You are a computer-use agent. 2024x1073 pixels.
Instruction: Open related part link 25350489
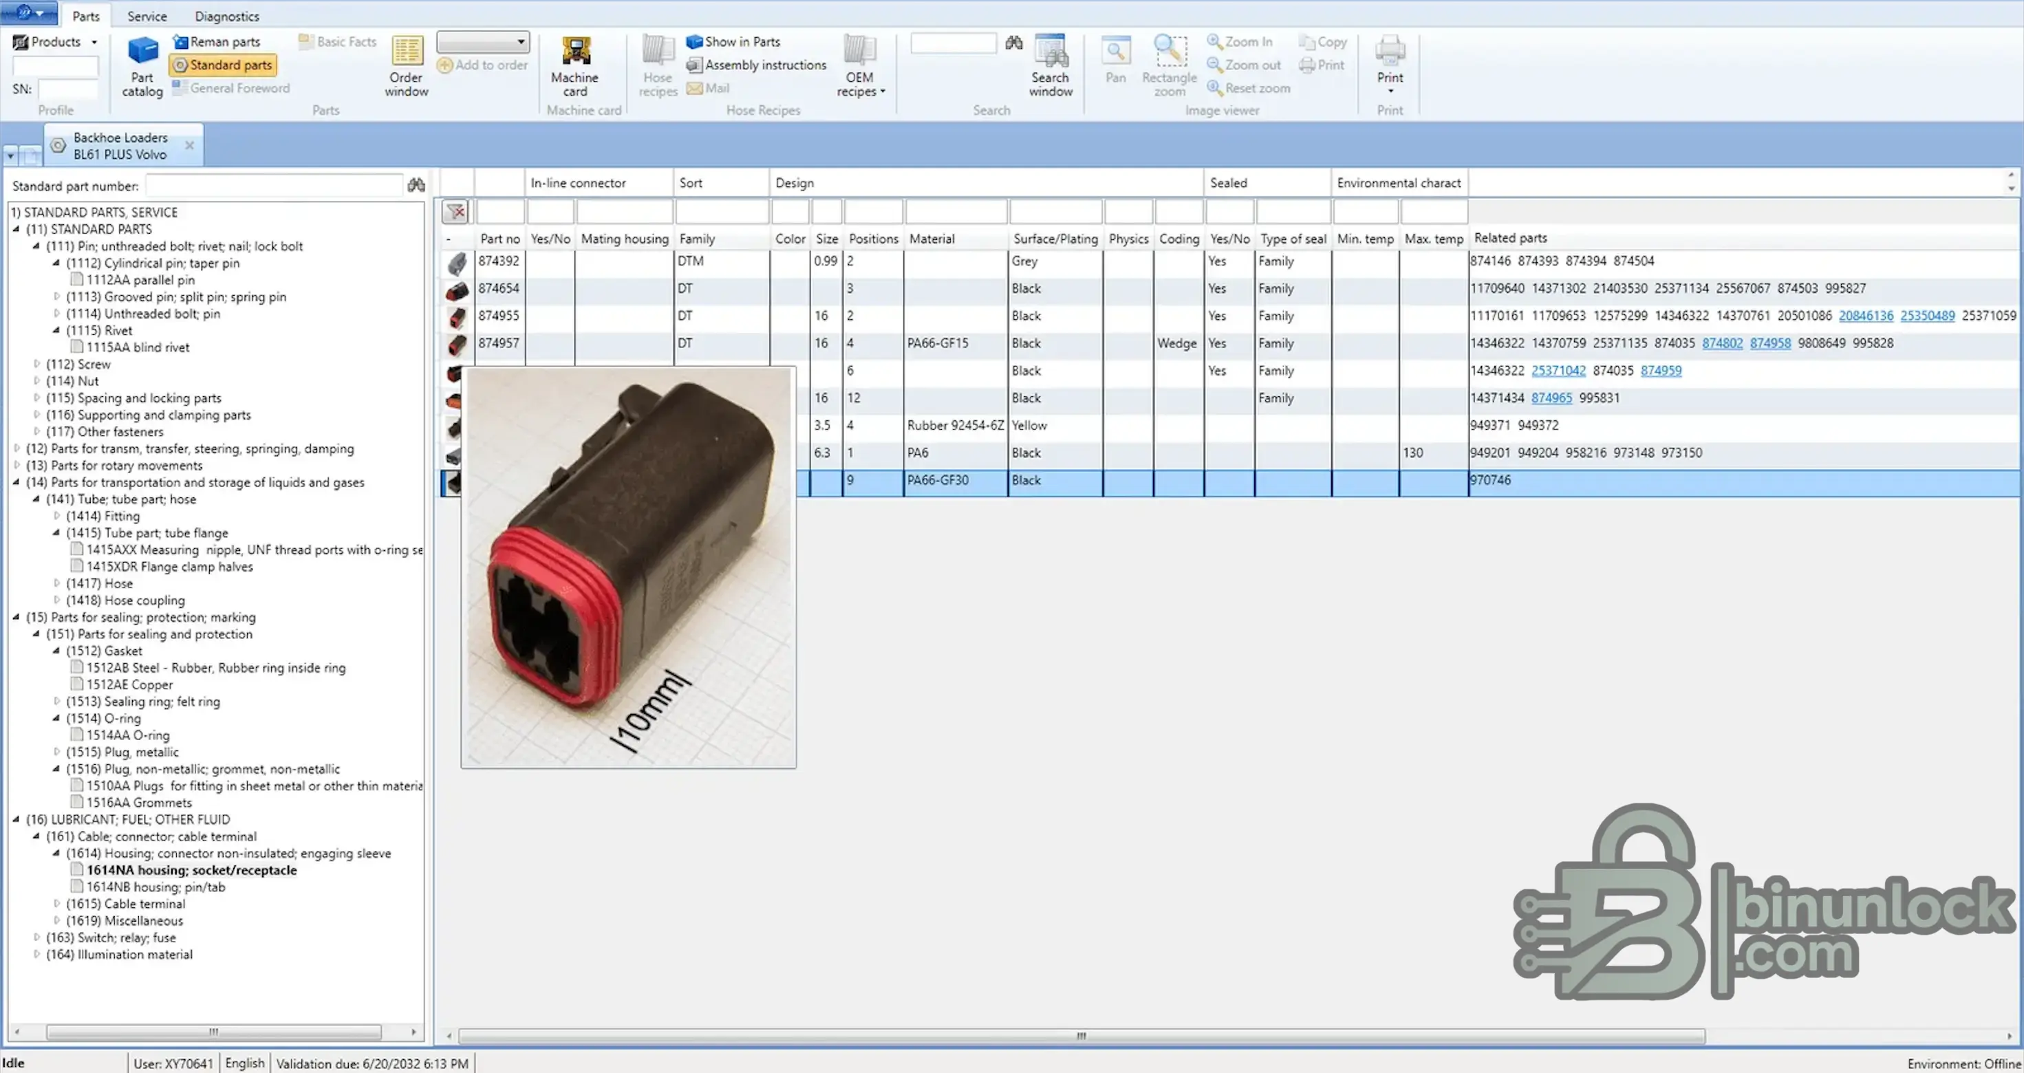point(1928,316)
